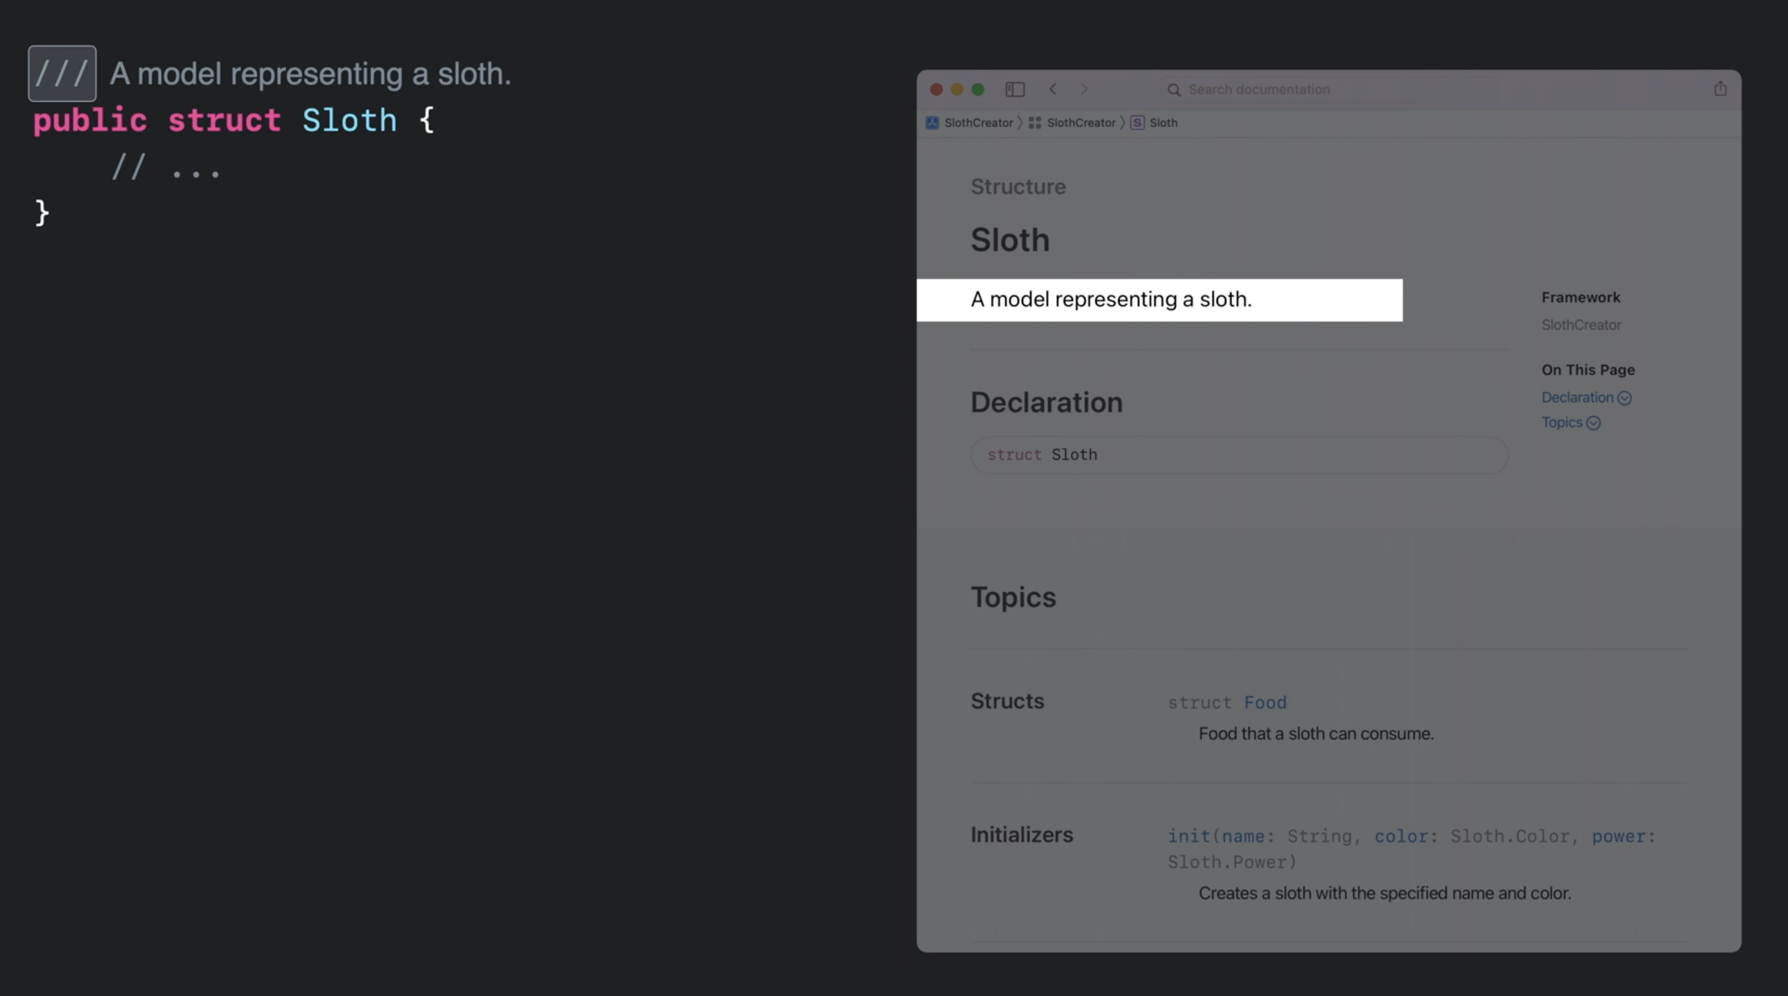This screenshot has height=996, width=1788.
Task: Click the SlothCreator module grid icon
Action: (1034, 123)
